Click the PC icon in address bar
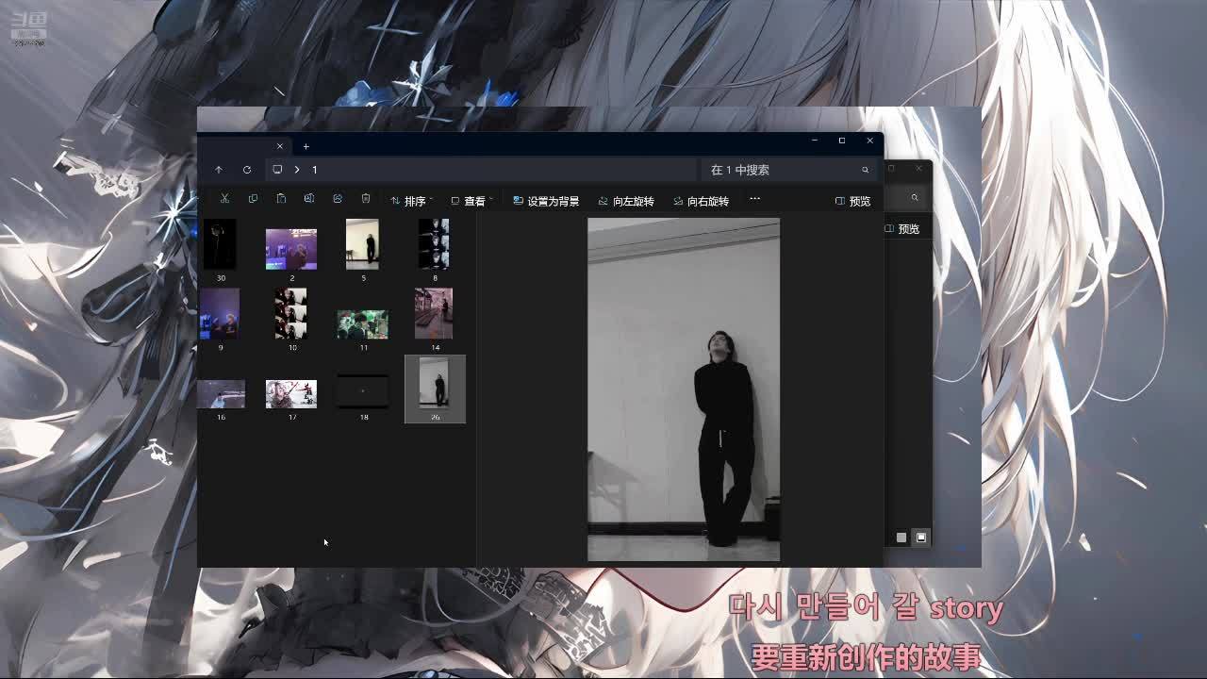The image size is (1207, 679). (277, 170)
